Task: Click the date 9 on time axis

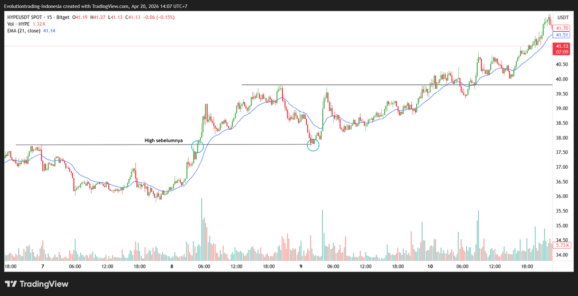Action: pos(301,266)
